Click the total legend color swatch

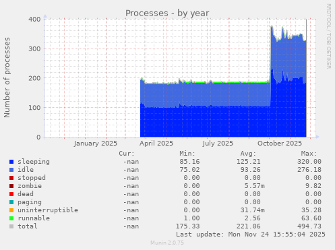[11, 226]
